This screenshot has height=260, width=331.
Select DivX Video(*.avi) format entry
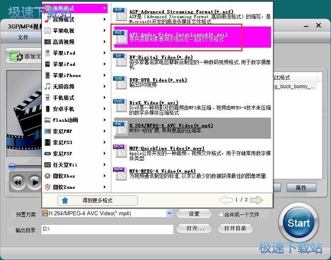click(x=192, y=106)
